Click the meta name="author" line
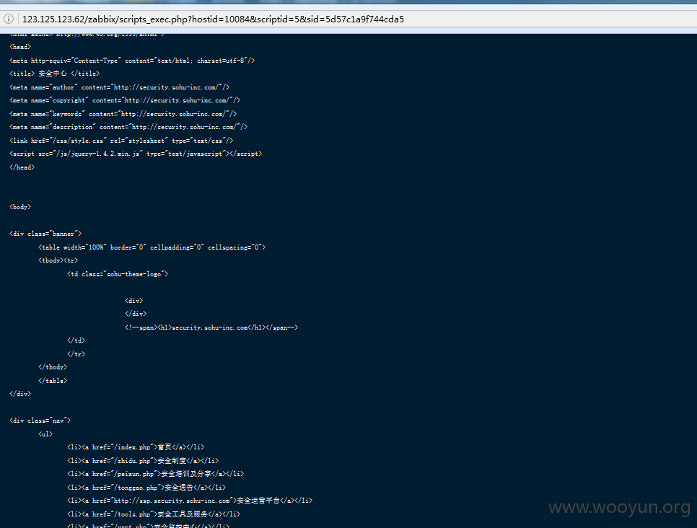The height and width of the screenshot is (528, 697). pos(120,87)
